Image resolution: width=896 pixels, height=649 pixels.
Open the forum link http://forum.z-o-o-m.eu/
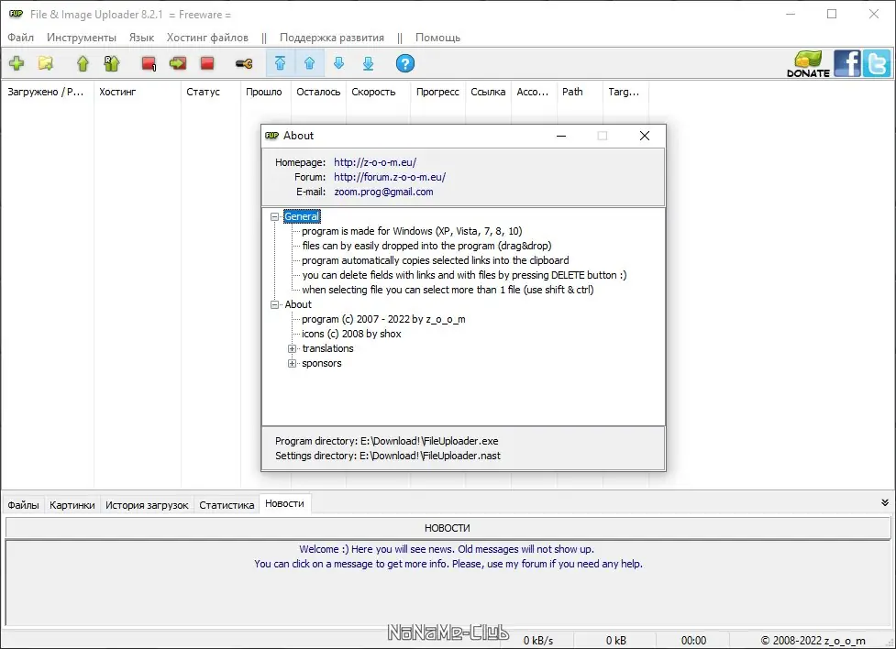(x=390, y=177)
